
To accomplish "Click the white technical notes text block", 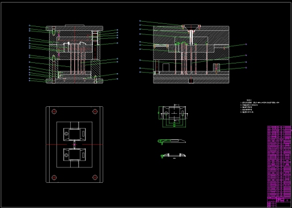I will (x=259, y=106).
